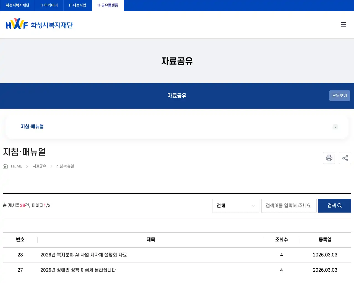
Task: Click the search keyword input field
Action: pos(289,206)
